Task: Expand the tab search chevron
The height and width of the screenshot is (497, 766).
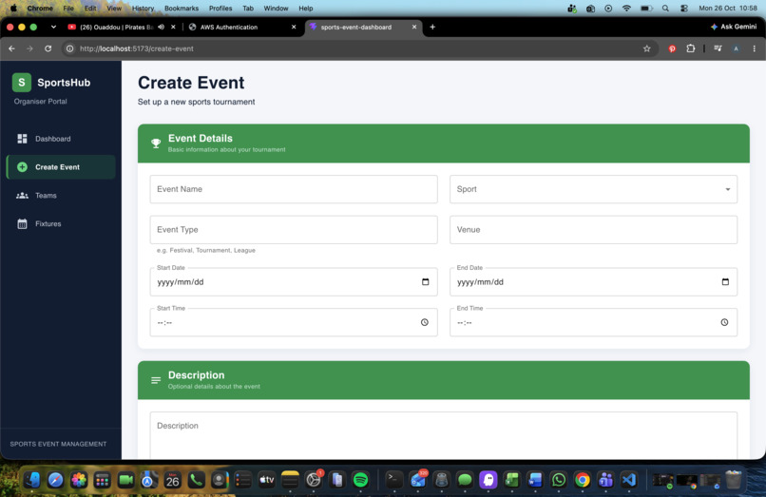Action: [53, 28]
